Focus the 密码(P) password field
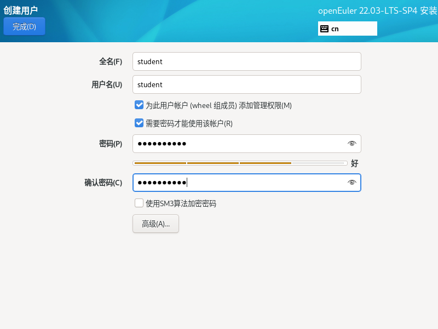This screenshot has width=438, height=329. (247, 144)
